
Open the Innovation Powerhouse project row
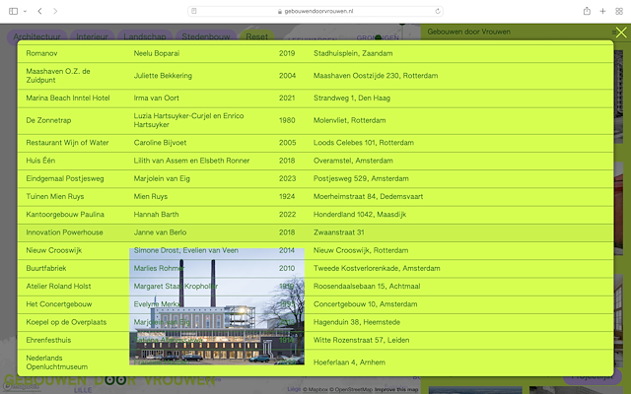69,232
